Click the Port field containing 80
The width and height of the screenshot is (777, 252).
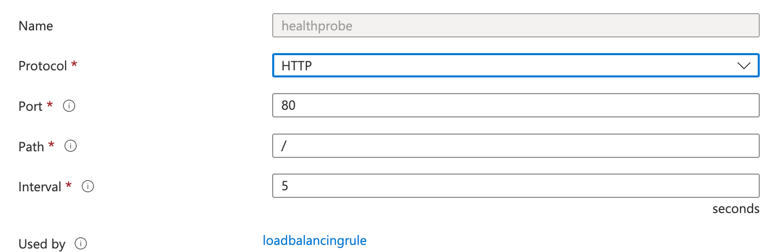pyautogui.click(x=515, y=105)
